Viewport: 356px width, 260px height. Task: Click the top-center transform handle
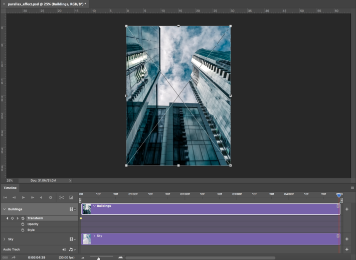click(x=179, y=26)
